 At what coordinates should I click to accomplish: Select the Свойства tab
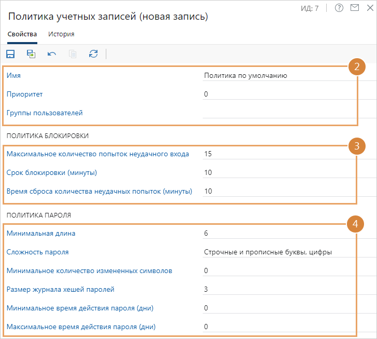coord(22,34)
